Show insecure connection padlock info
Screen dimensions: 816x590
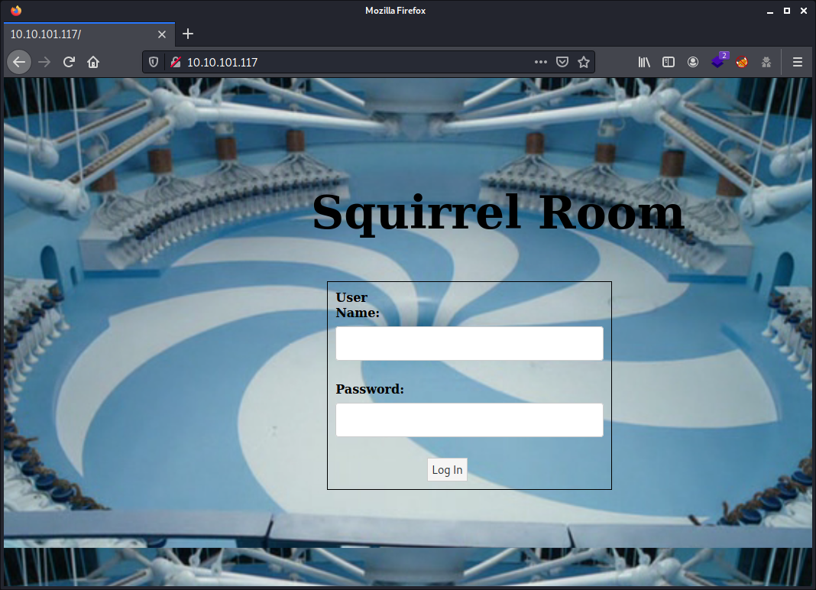(x=176, y=62)
